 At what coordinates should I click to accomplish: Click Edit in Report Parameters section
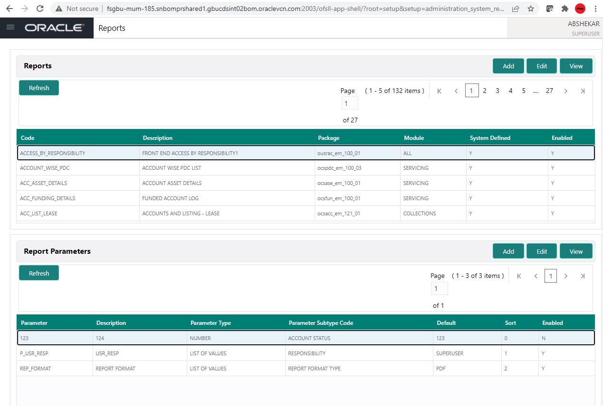coord(542,251)
